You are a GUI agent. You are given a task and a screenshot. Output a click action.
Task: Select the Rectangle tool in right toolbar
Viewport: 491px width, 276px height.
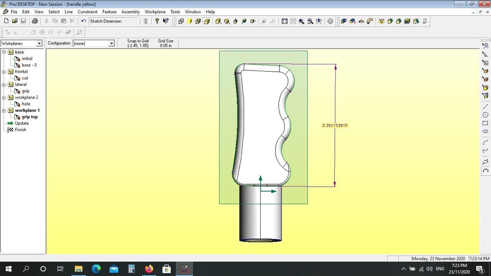pyautogui.click(x=486, y=123)
